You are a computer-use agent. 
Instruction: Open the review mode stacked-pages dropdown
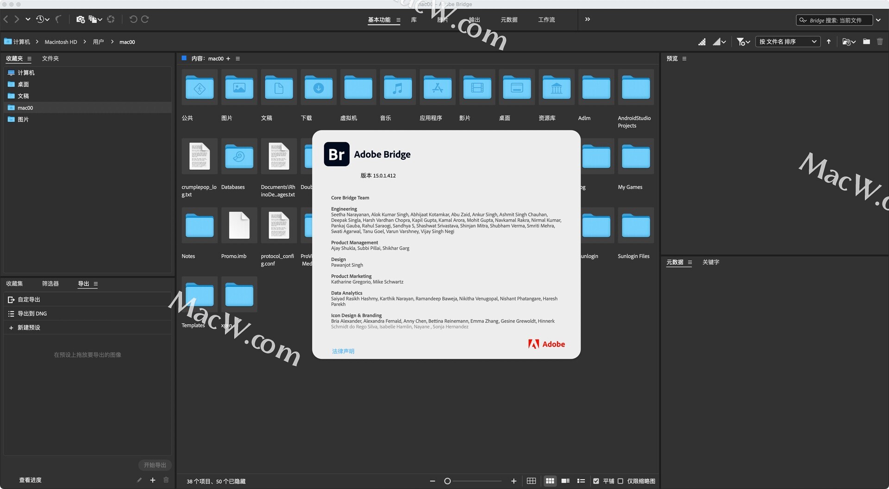pos(95,19)
